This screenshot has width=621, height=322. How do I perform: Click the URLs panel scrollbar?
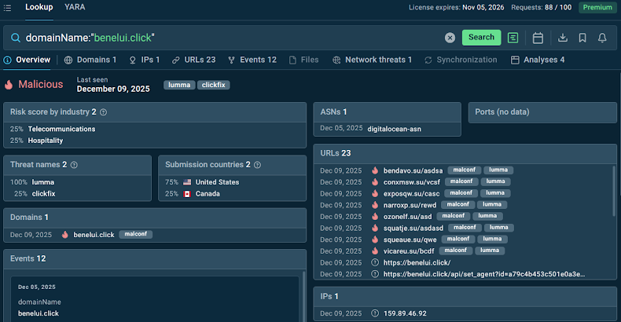[614, 191]
